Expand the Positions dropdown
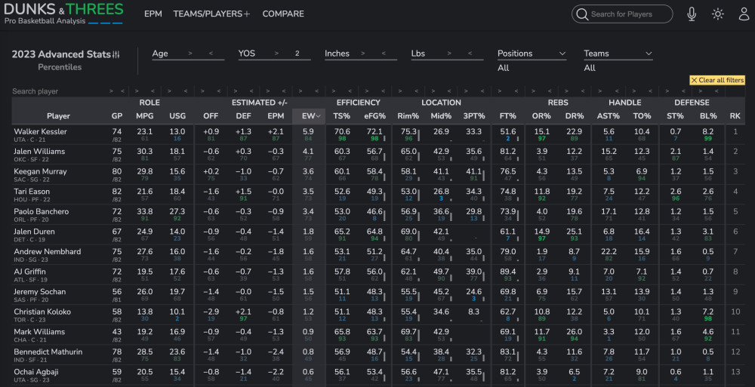This screenshot has width=755, height=387. point(562,54)
